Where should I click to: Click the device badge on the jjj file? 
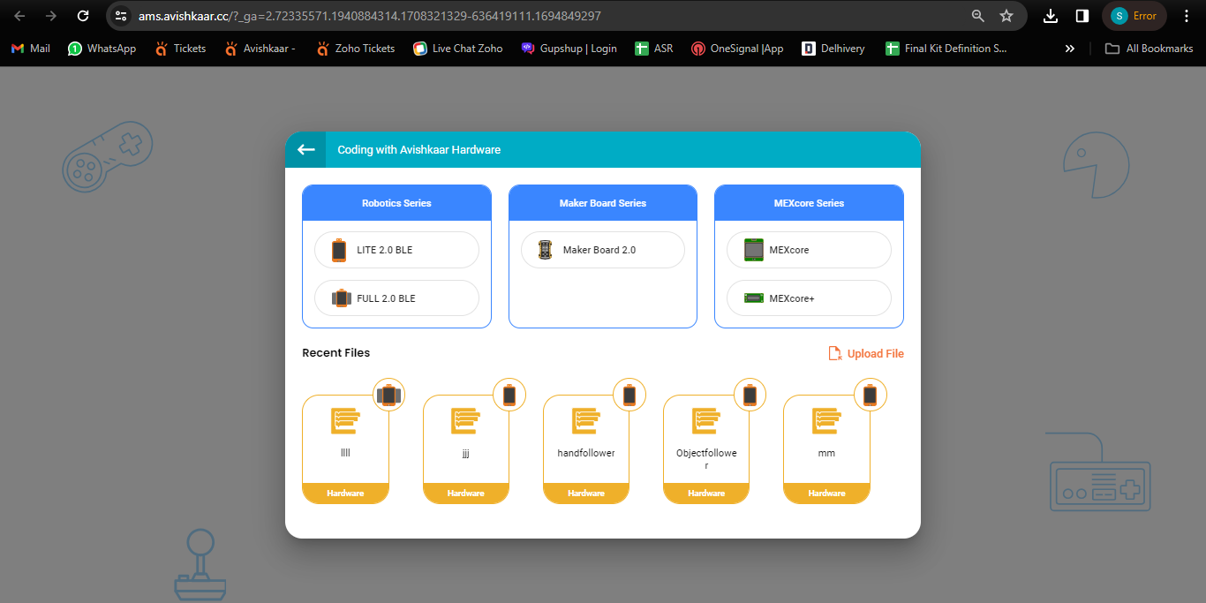point(509,396)
